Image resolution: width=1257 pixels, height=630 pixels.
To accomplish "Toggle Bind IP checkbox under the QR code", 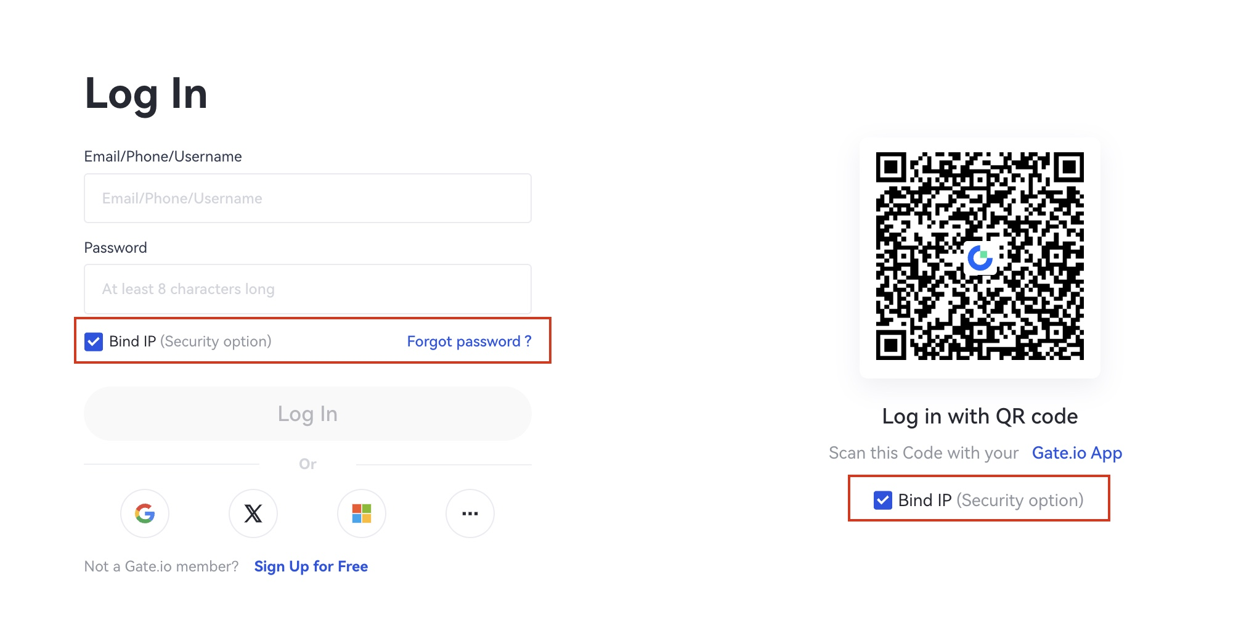I will coord(883,500).
